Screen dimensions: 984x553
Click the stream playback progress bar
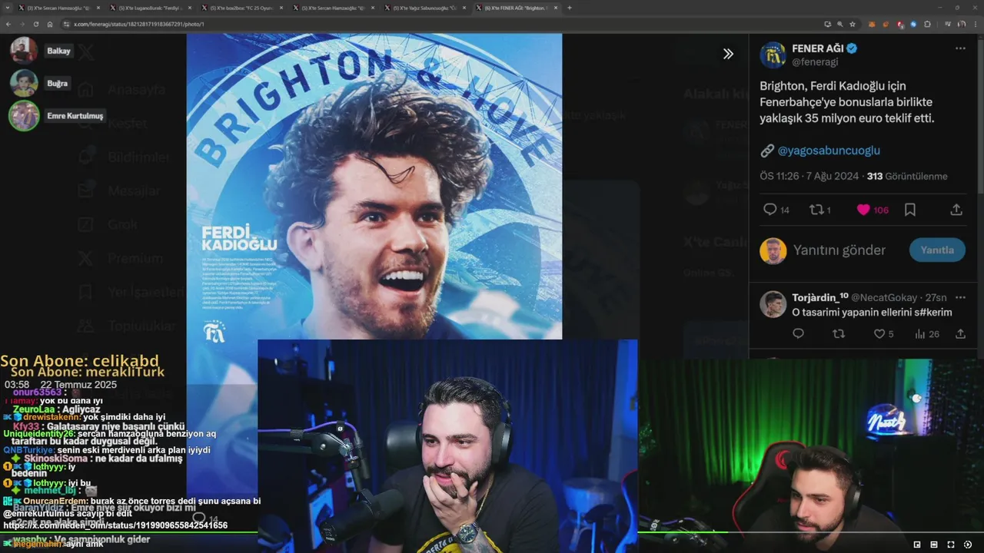(x=492, y=533)
